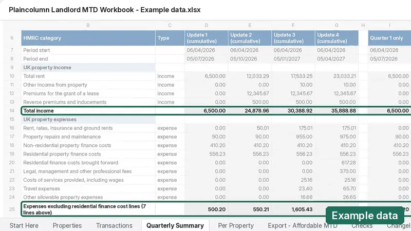Select Expenses excluding residential finance cost lines
Viewport: 411px width, 231px height.
point(88,209)
